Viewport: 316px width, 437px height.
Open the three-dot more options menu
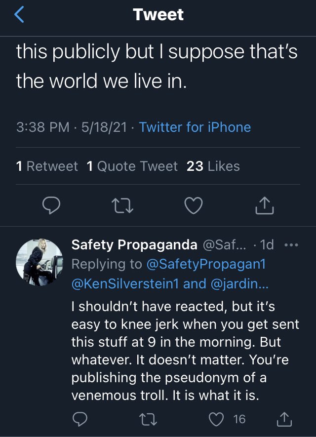(x=292, y=245)
